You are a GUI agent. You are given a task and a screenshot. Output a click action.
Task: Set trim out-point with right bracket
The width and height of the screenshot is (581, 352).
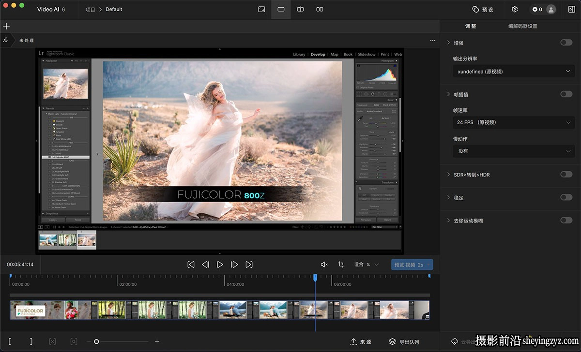pyautogui.click(x=31, y=341)
